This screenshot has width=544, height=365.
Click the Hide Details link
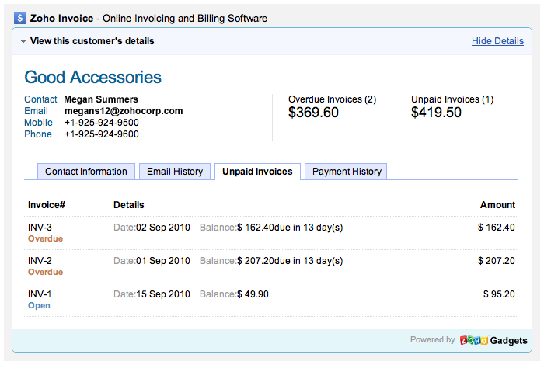(x=497, y=41)
